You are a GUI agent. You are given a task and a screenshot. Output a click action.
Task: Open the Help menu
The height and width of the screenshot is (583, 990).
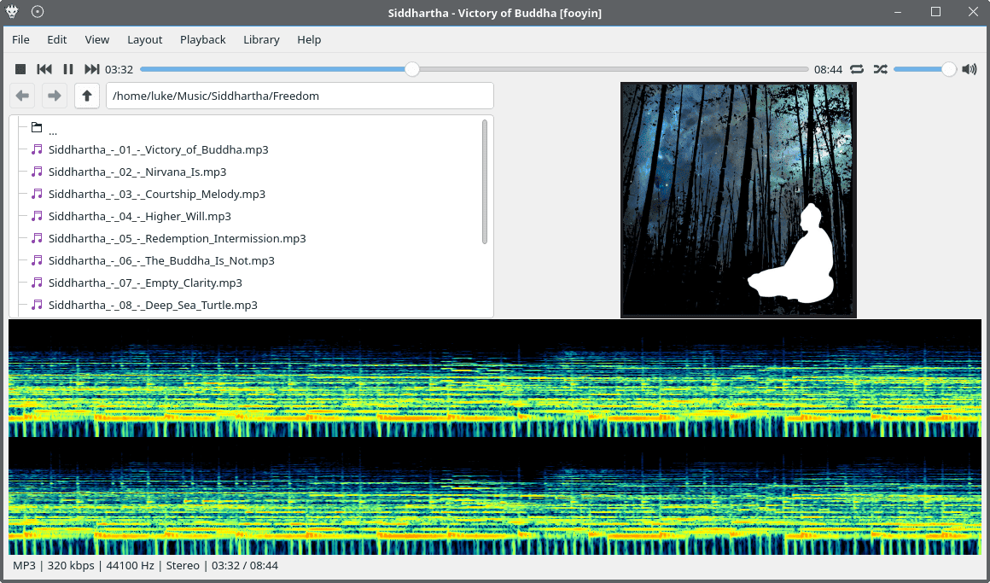[309, 39]
